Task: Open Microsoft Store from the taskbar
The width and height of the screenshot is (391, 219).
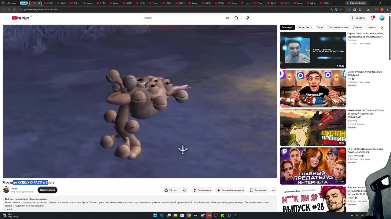Action: tap(182, 215)
